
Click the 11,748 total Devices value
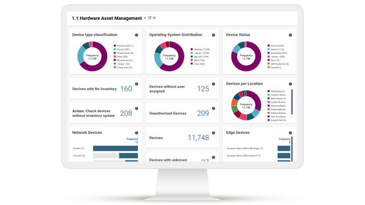pos(198,138)
